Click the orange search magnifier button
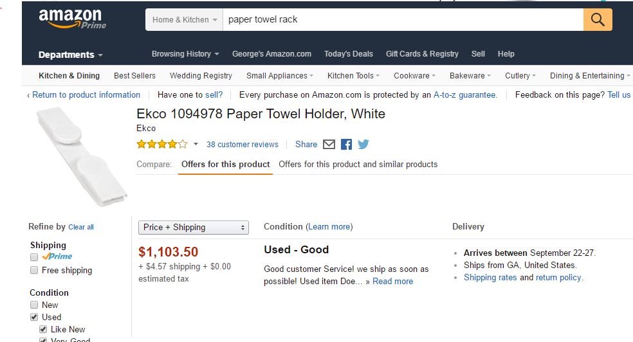This screenshot has width=633, height=342. coord(598,19)
